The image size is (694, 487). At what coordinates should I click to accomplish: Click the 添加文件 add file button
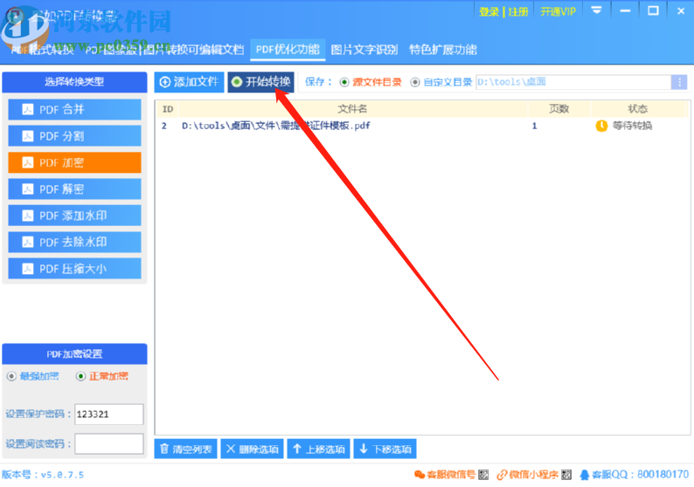click(x=189, y=82)
